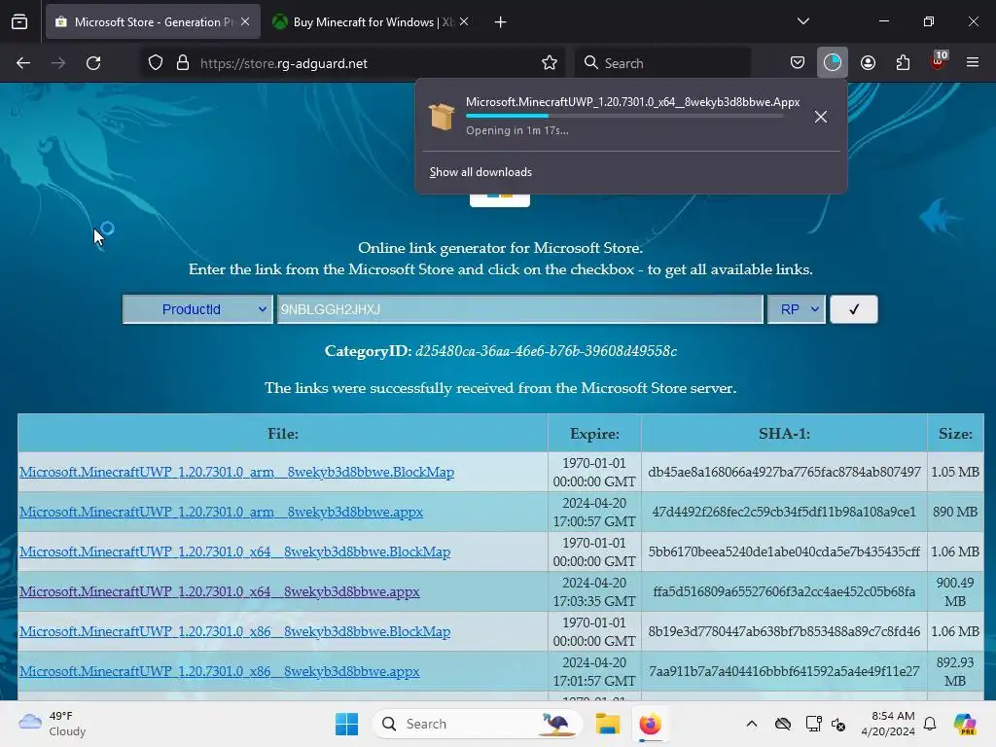996x747 pixels.
Task: Click the Firefox back arrow
Action: coord(23,63)
